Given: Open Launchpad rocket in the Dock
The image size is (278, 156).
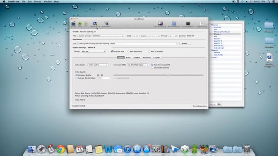Looking at the screenshot, I should point(42,149).
